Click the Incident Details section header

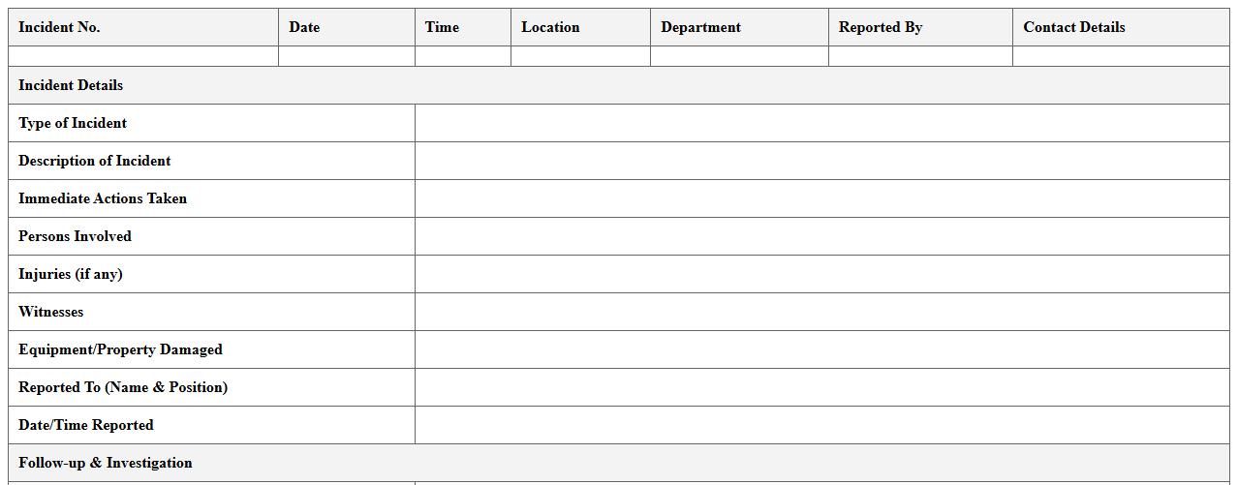tap(71, 85)
